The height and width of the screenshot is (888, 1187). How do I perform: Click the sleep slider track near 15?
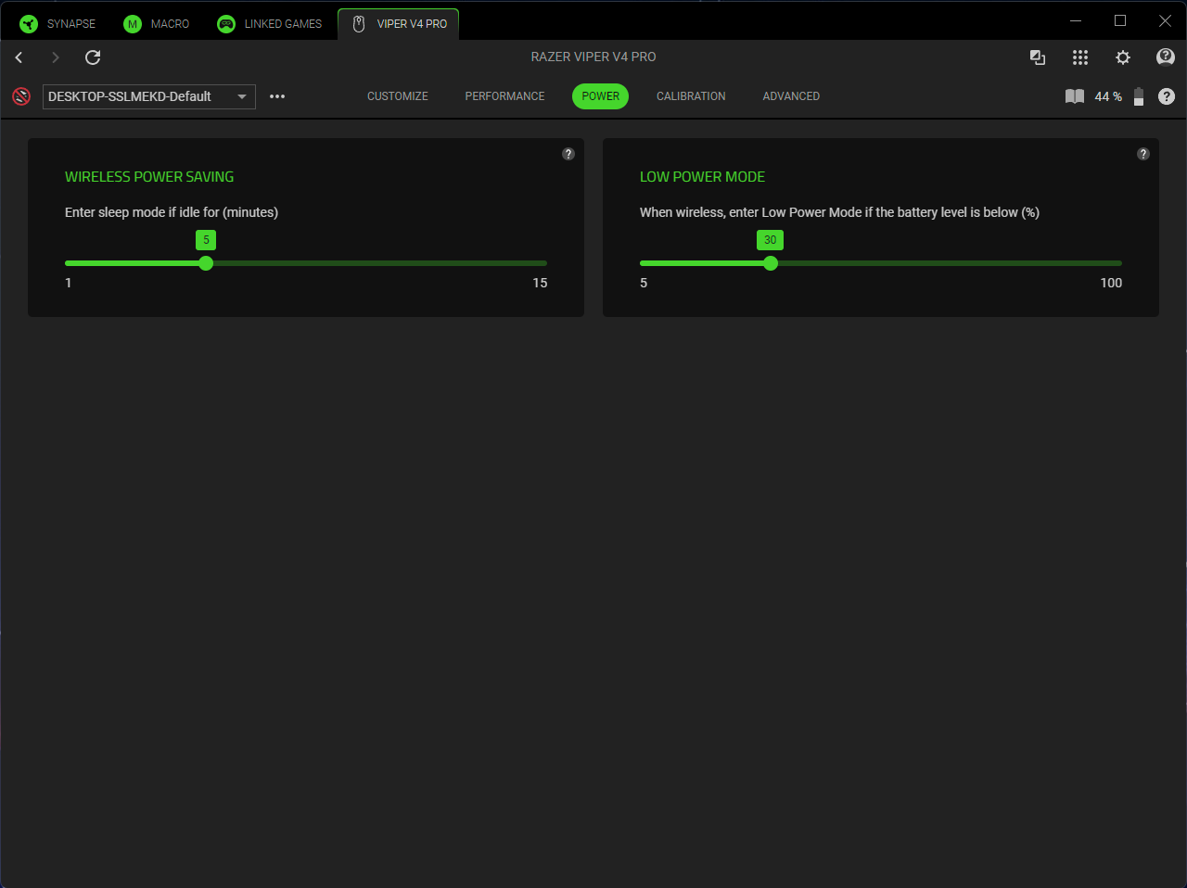(x=538, y=263)
